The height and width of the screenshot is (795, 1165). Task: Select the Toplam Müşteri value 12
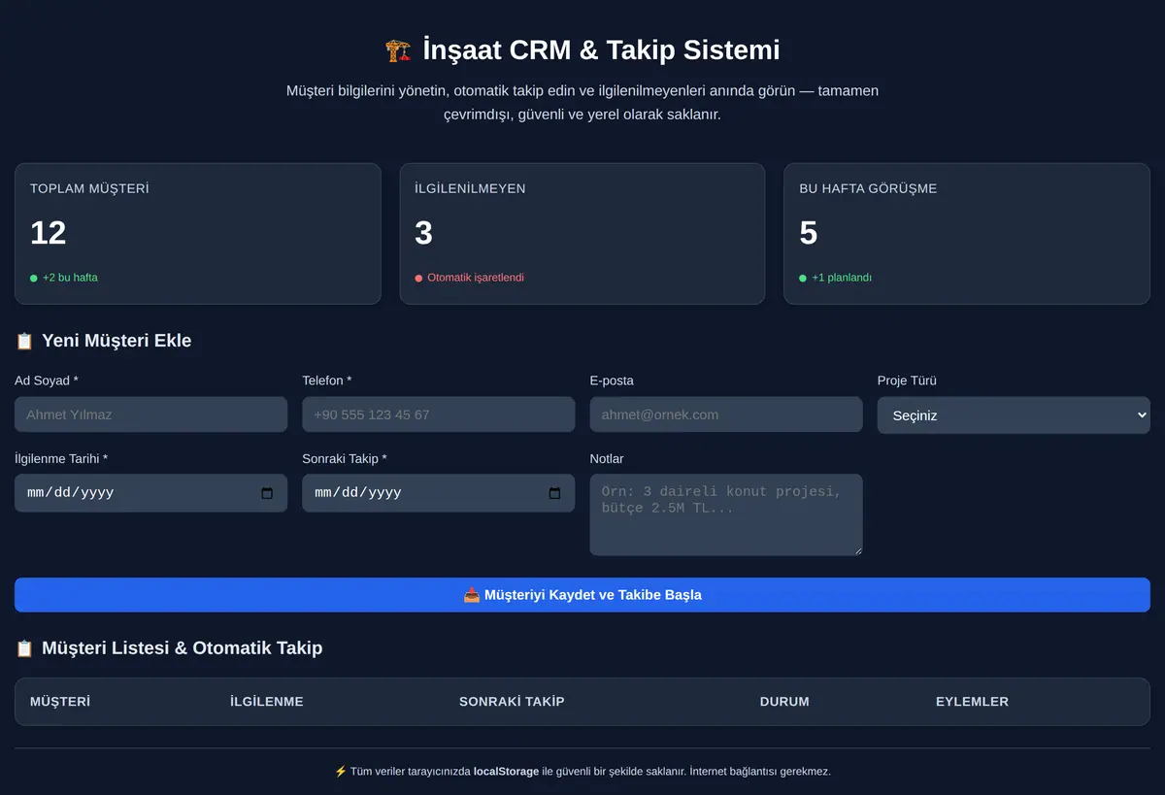click(49, 233)
